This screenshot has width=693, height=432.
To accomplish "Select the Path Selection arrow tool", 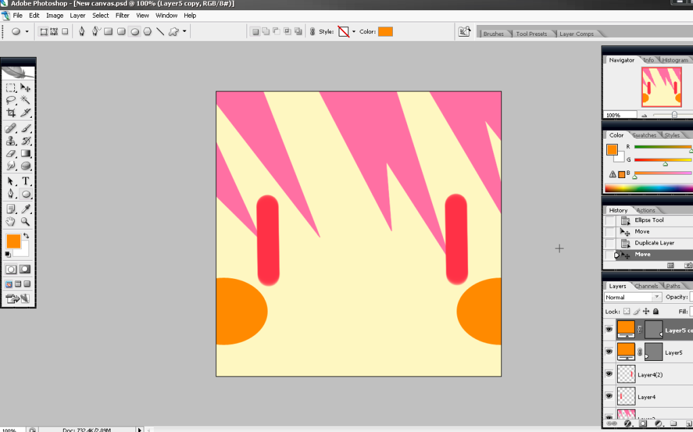I will coord(11,181).
